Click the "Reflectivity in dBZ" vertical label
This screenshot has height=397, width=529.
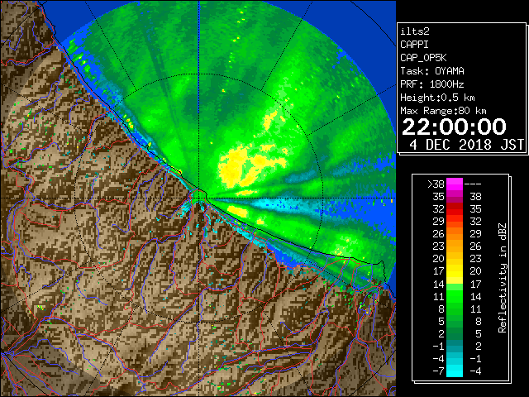coord(503,278)
